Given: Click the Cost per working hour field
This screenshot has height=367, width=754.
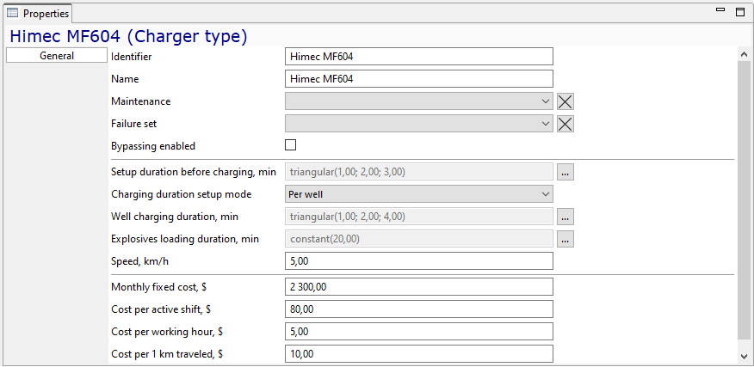Looking at the screenshot, I should [419, 332].
